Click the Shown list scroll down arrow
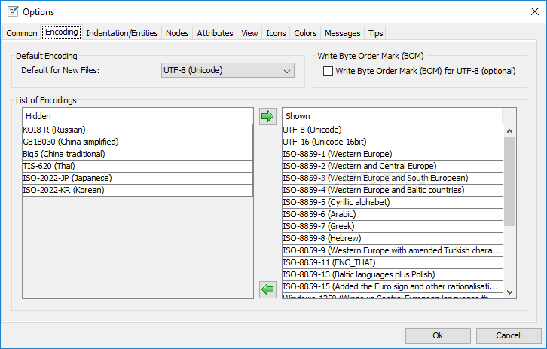The image size is (547, 349). 509,292
